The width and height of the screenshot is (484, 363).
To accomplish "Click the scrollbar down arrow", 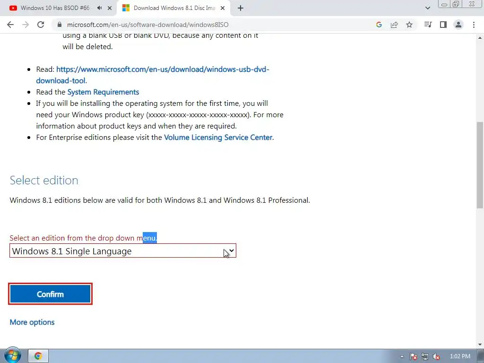I will click(480, 345).
